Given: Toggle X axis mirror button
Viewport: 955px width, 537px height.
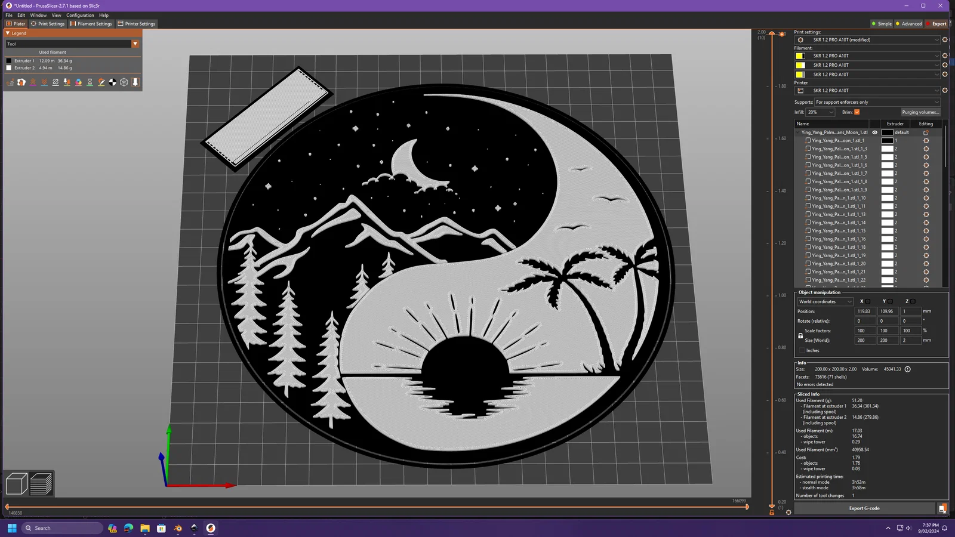Looking at the screenshot, I should tap(868, 301).
